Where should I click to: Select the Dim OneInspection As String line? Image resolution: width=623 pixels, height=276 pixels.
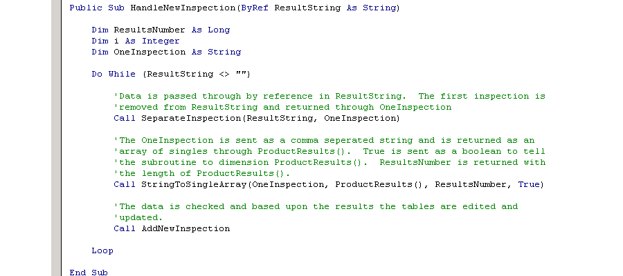166,52
